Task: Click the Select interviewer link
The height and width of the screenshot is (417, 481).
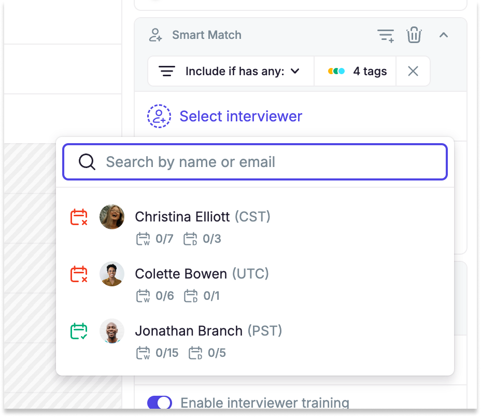Action: tap(241, 116)
